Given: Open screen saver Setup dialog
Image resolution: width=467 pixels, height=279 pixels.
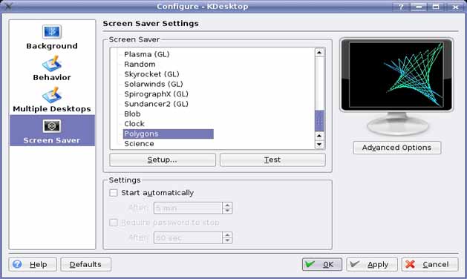Looking at the screenshot, I should point(163,160).
